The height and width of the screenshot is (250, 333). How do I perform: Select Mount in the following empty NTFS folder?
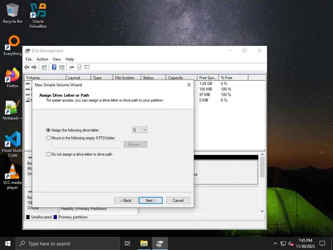pos(48,138)
